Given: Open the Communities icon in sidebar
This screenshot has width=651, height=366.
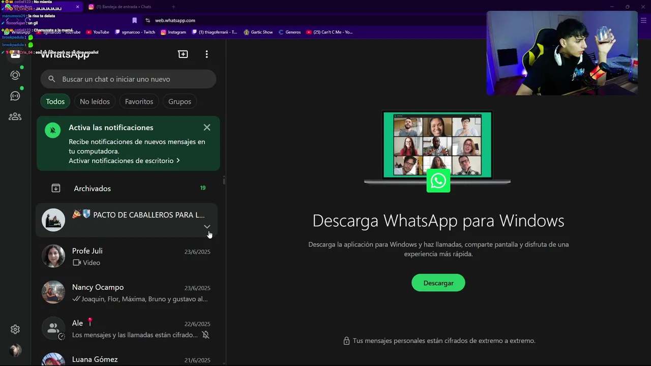Looking at the screenshot, I should [x=15, y=116].
